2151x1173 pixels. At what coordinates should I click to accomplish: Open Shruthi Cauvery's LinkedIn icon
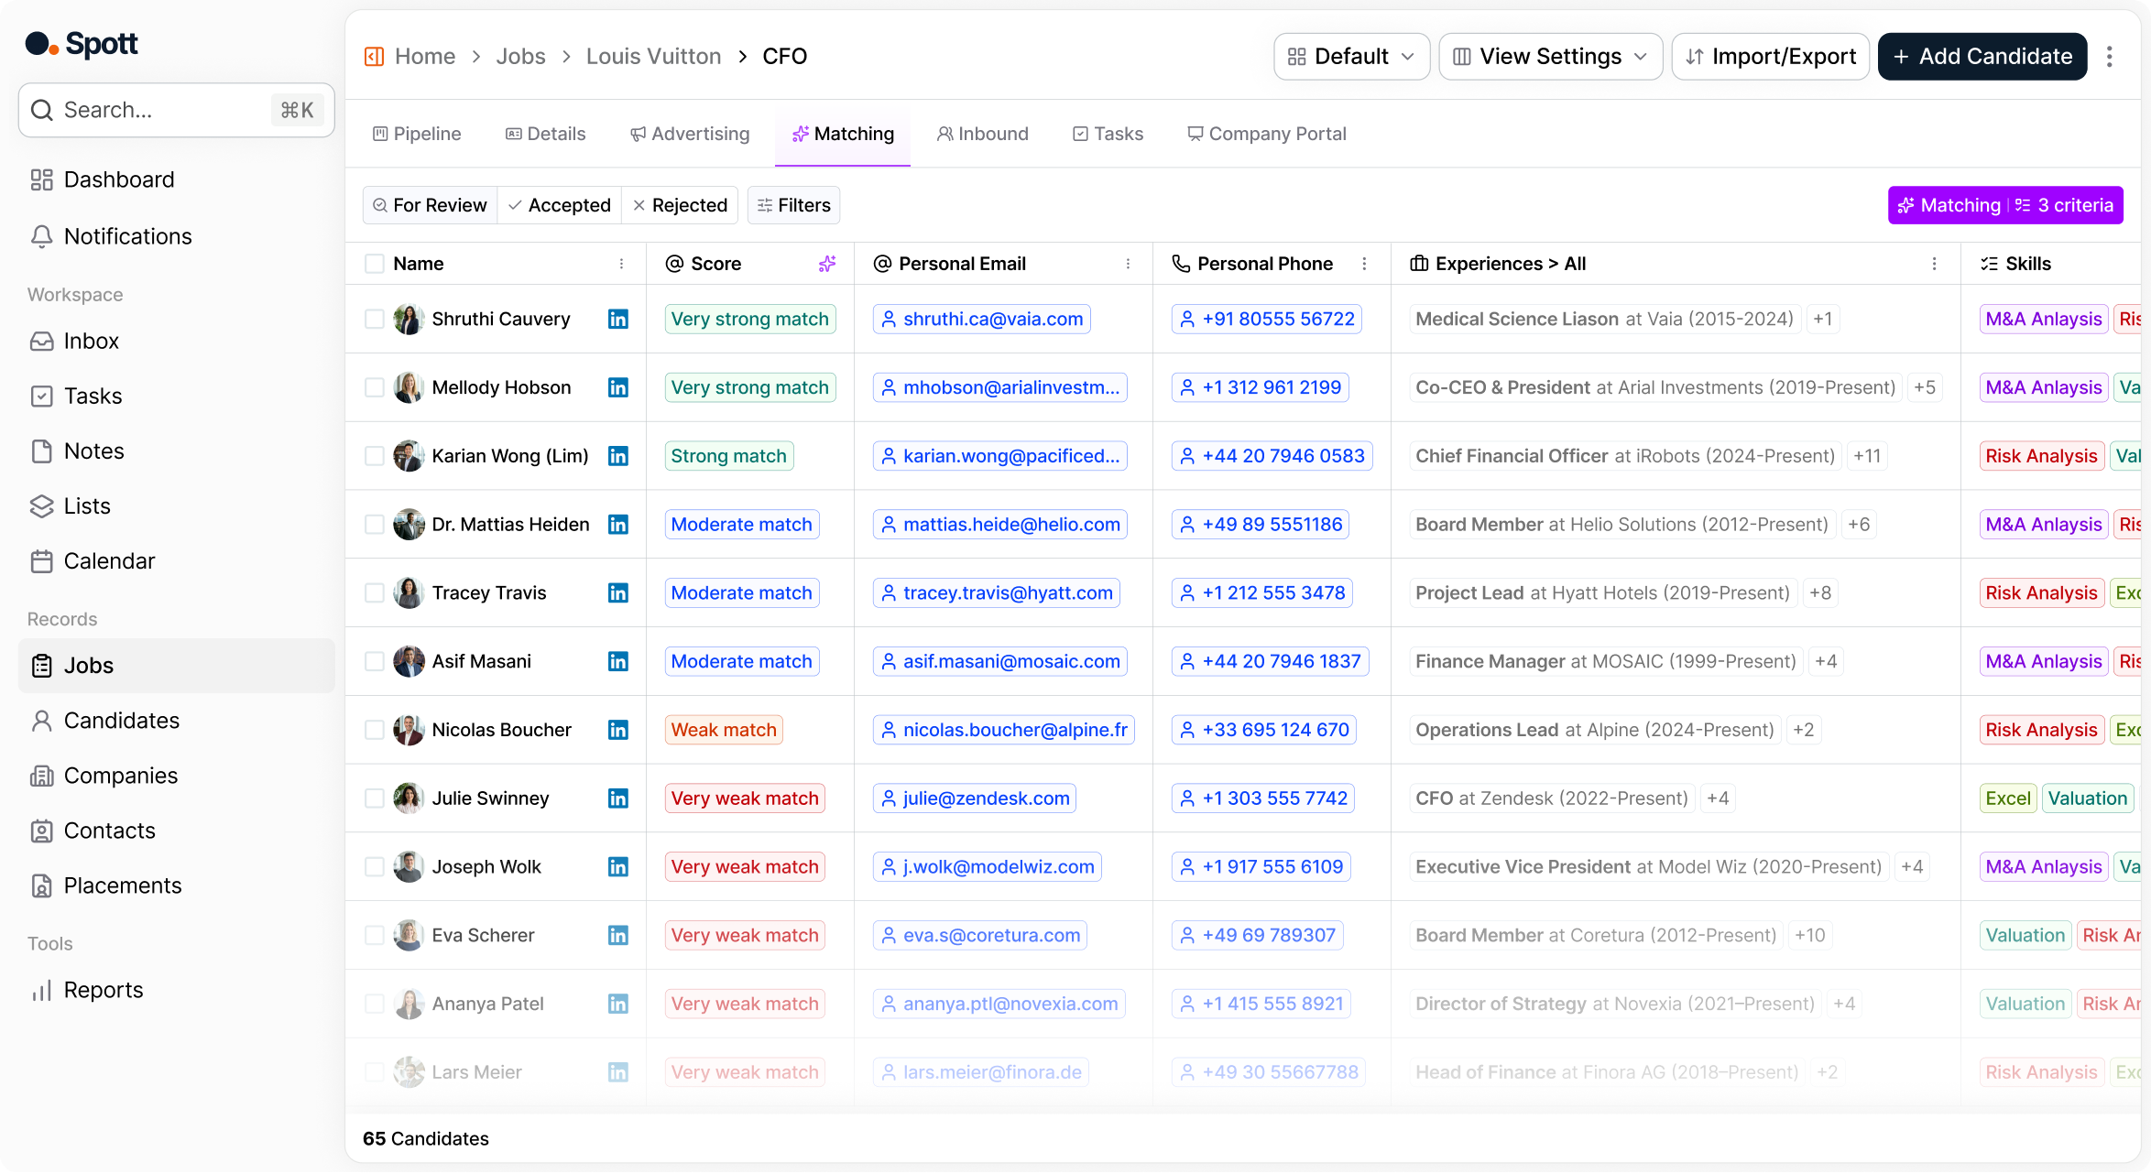[x=618, y=319]
